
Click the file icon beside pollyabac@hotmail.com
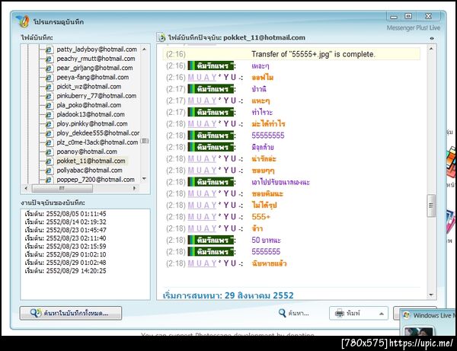(49, 171)
